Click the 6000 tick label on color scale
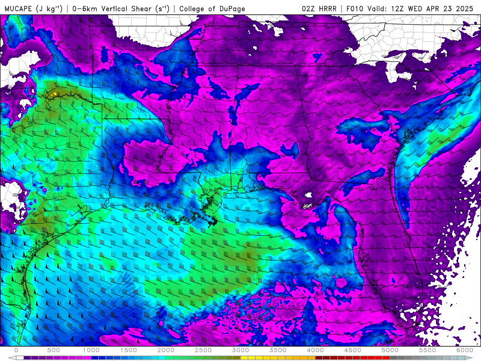481x361 pixels. [465, 350]
